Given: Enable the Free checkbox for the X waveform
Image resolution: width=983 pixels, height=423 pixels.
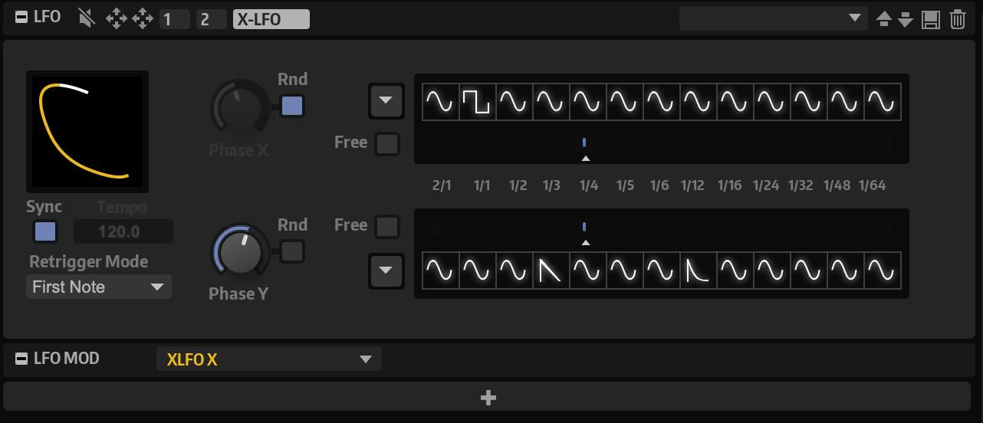Looking at the screenshot, I should (387, 143).
